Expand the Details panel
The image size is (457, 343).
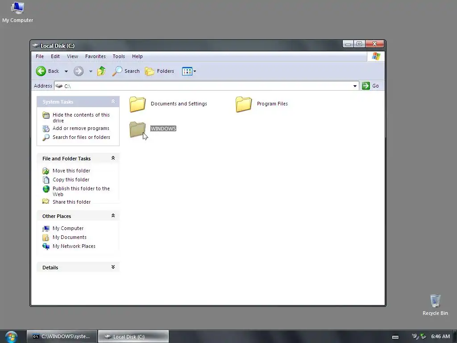113,267
